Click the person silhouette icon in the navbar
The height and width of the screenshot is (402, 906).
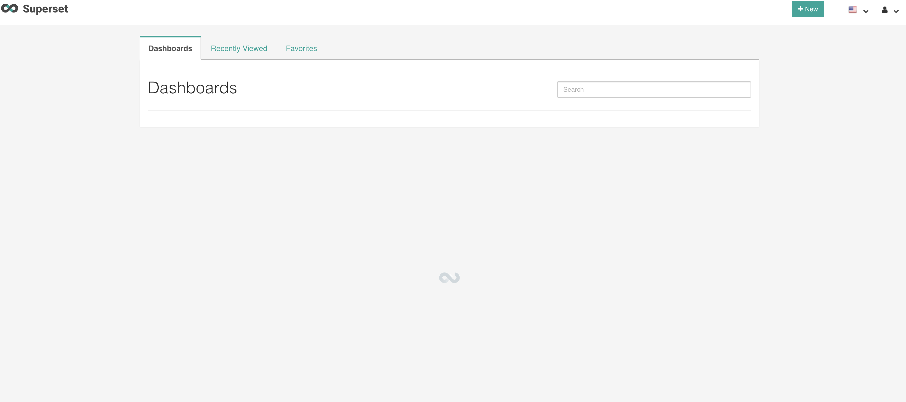[x=885, y=10]
